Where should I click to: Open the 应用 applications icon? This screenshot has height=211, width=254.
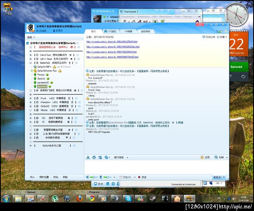(202, 157)
